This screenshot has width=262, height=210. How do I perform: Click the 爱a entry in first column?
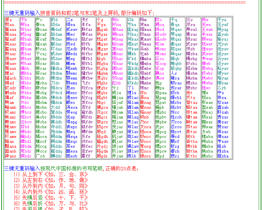coord(8,20)
